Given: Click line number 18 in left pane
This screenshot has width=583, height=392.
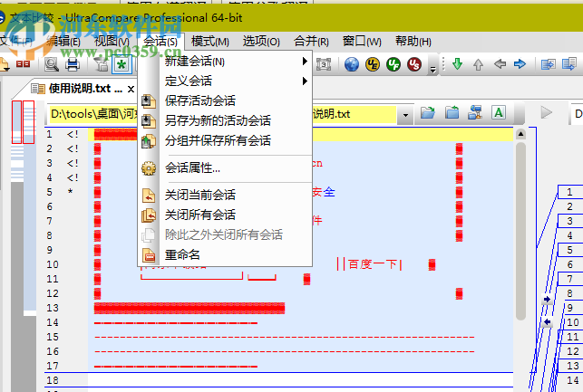Looking at the screenshot, I should tap(53, 380).
